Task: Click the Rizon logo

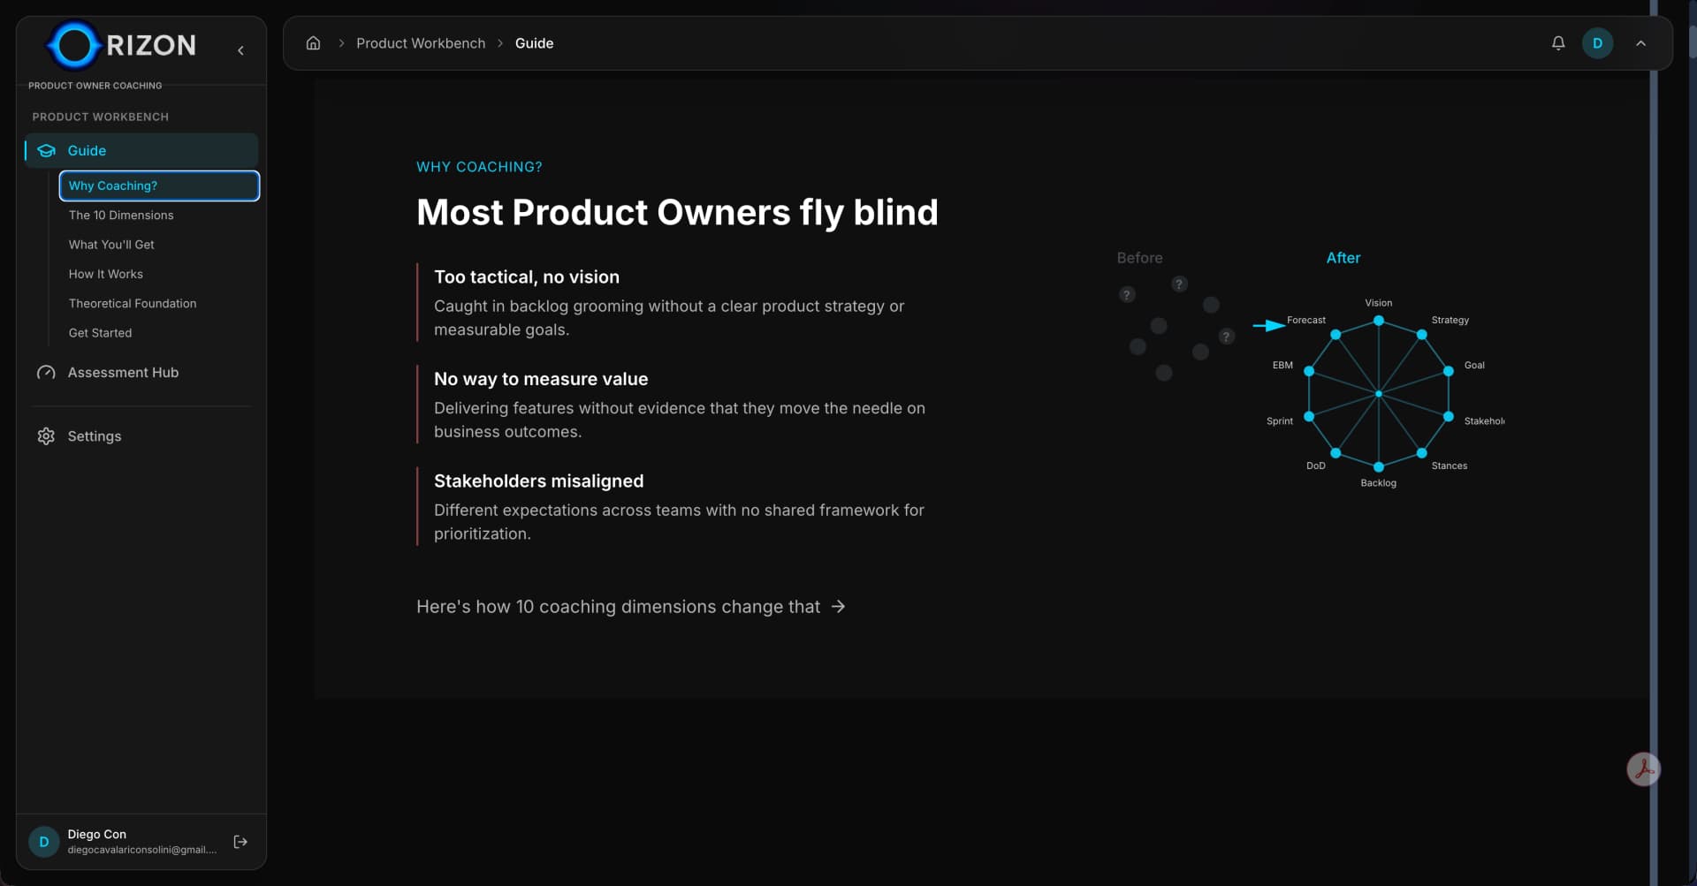Action: point(122,45)
